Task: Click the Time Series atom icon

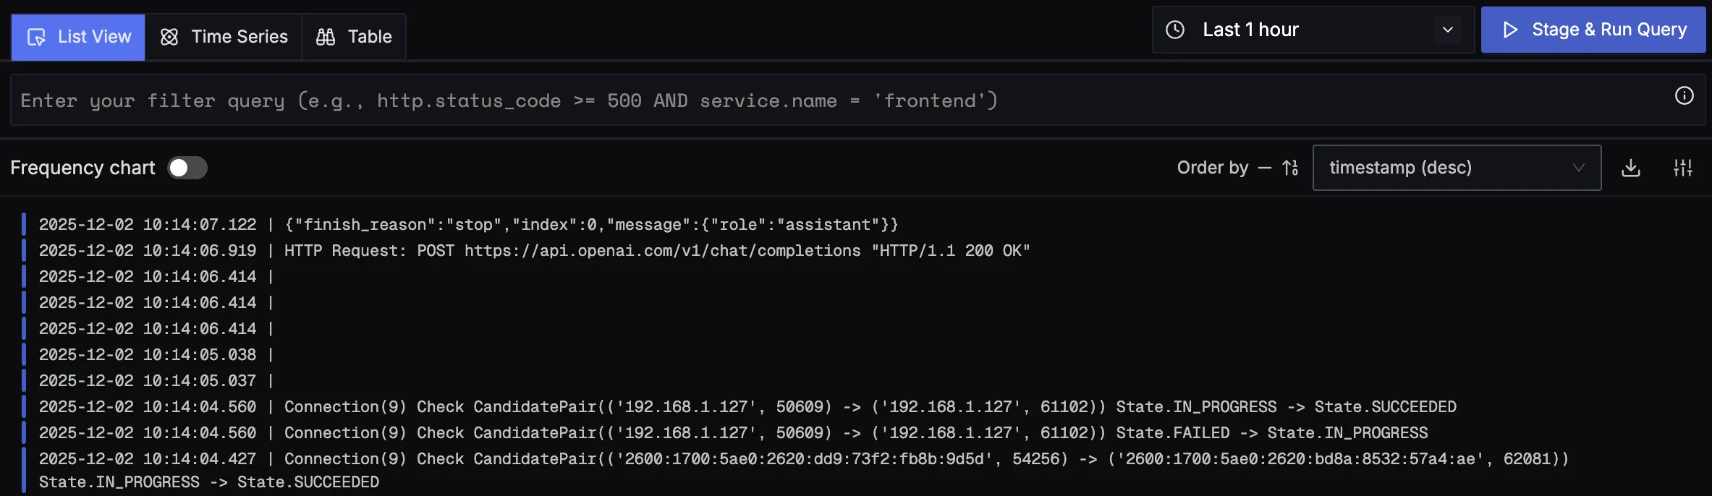Action: tap(169, 37)
